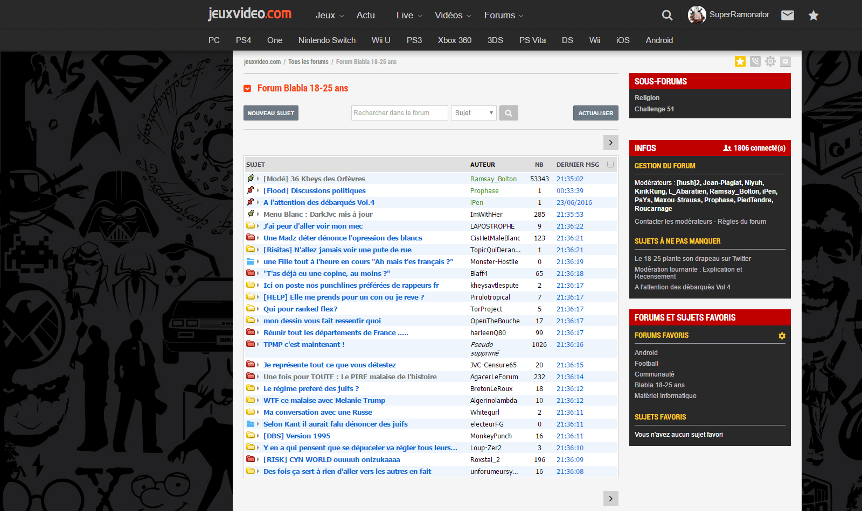Click the pin icon of Discussions politiques topic

pyautogui.click(x=251, y=190)
